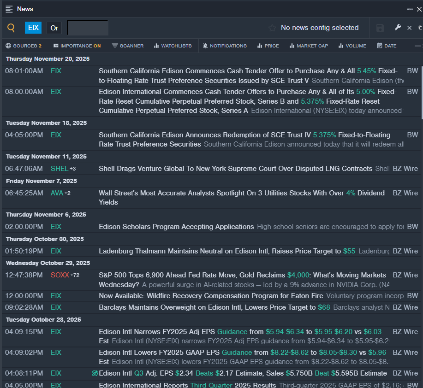The image size is (423, 388).
Task: Click the ticker search input field
Action: [x=88, y=28]
